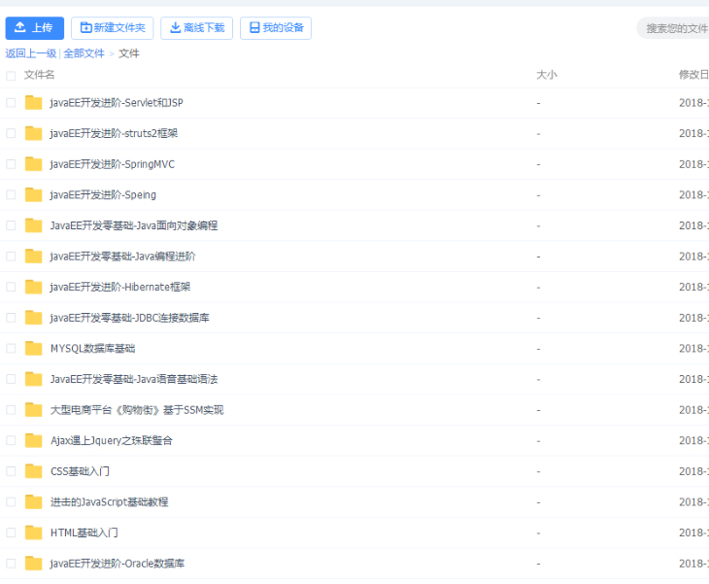Open MYSQL数据库基础 folder name

(92, 349)
